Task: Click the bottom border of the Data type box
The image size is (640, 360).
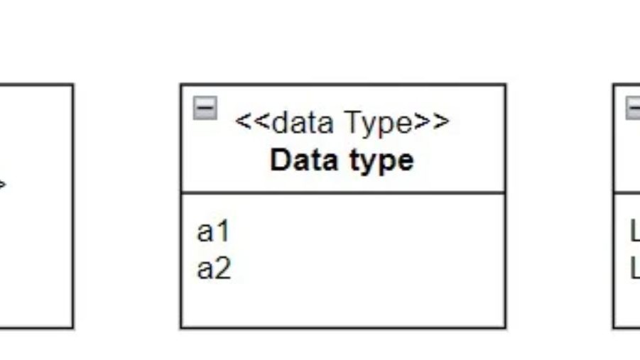Action: tap(342, 328)
